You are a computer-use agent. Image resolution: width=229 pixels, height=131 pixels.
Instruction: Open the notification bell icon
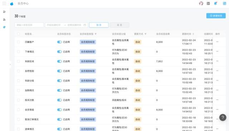tap(215, 3)
